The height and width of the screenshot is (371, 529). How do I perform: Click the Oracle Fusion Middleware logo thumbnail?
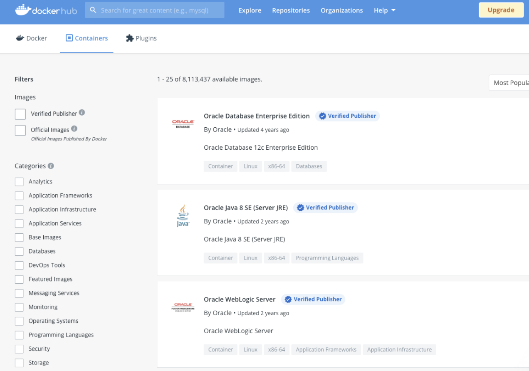point(183,307)
